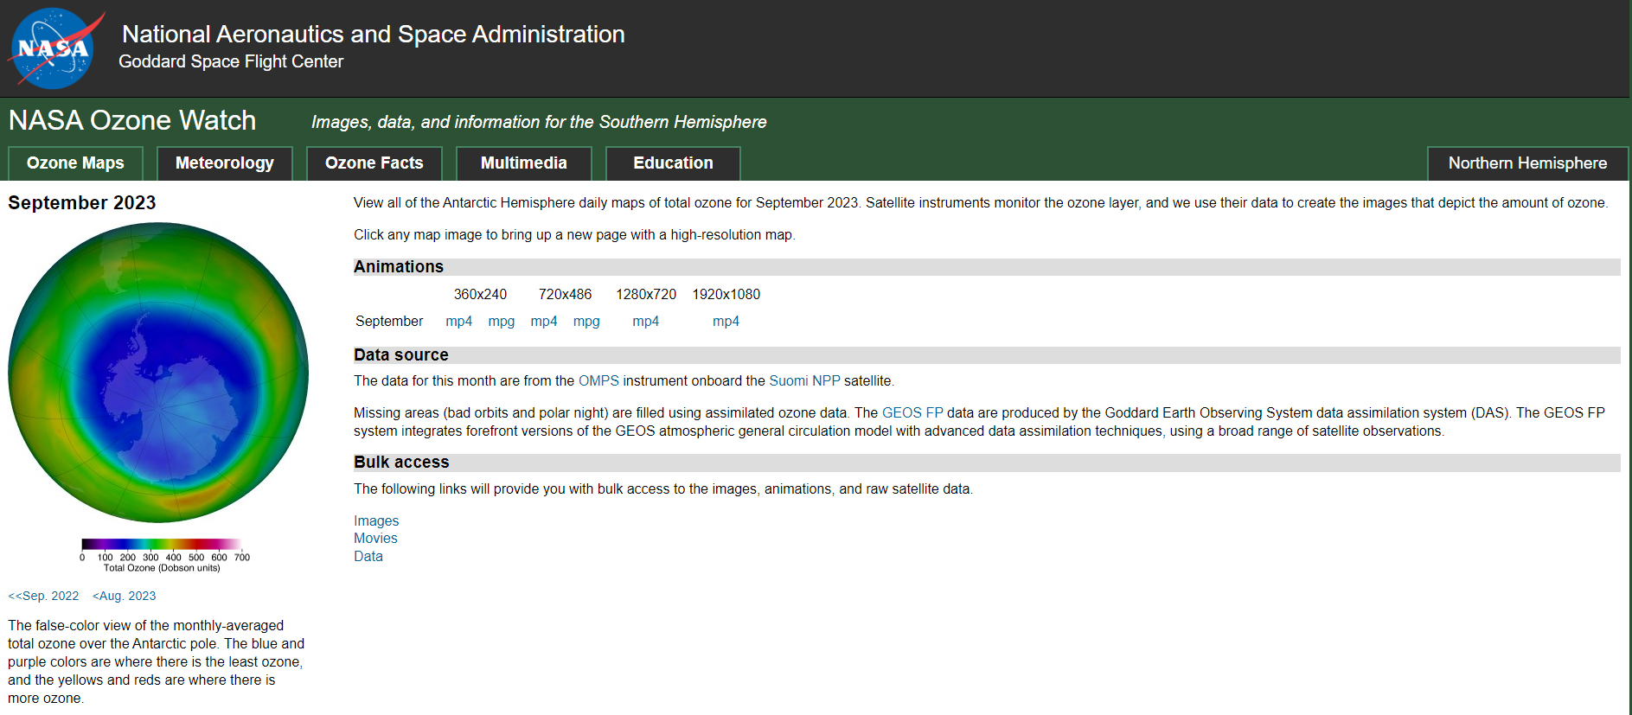Go to the Multimedia tab
Screen dimensions: 1632x715
[523, 163]
